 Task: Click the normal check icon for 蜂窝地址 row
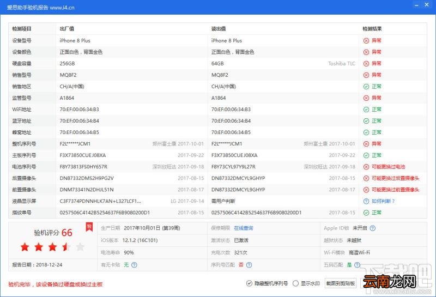pyautogui.click(x=366, y=132)
